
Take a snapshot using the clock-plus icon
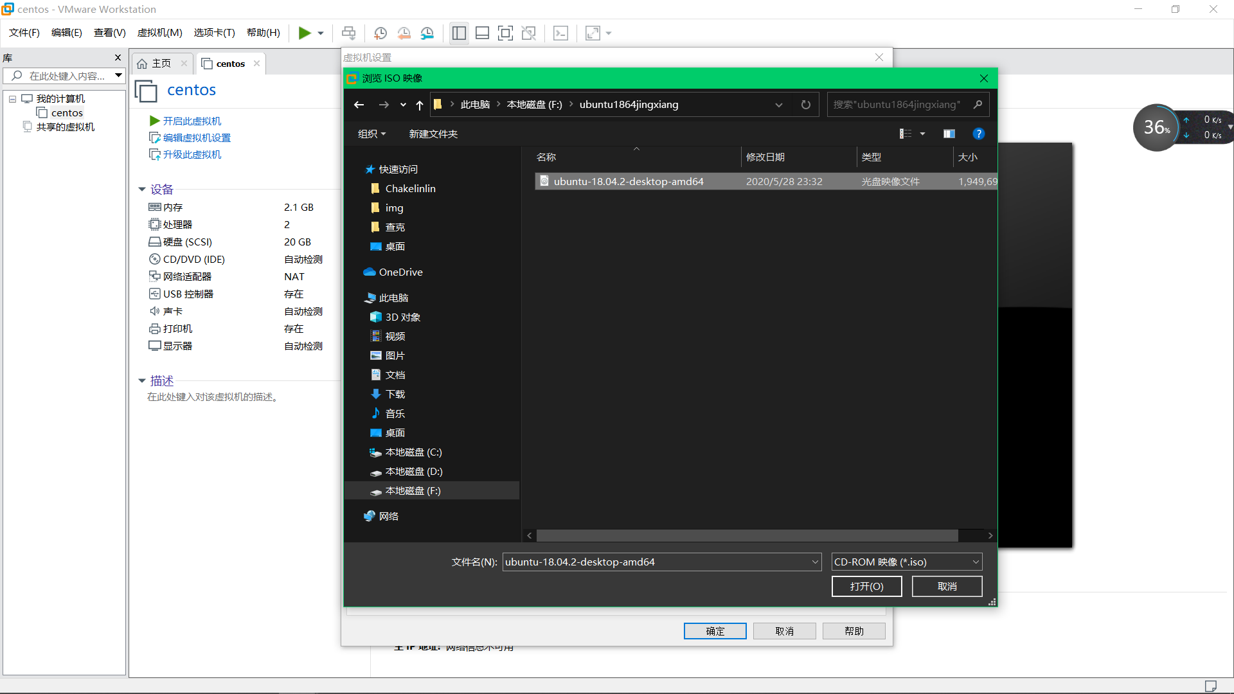click(x=380, y=33)
